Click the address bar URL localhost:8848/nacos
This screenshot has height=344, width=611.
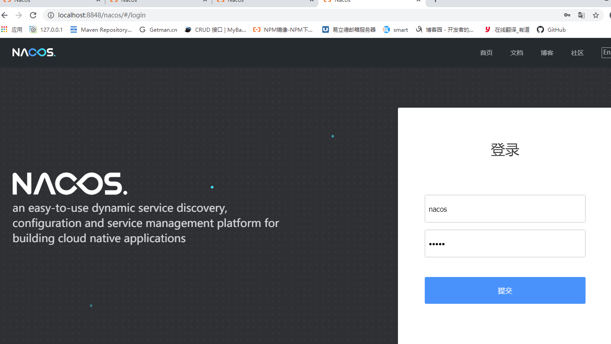point(102,15)
